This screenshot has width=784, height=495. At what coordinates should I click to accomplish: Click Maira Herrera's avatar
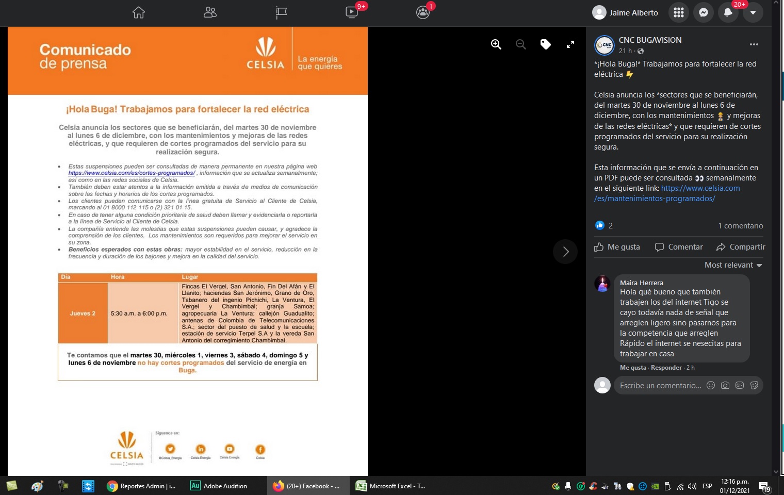tap(602, 284)
